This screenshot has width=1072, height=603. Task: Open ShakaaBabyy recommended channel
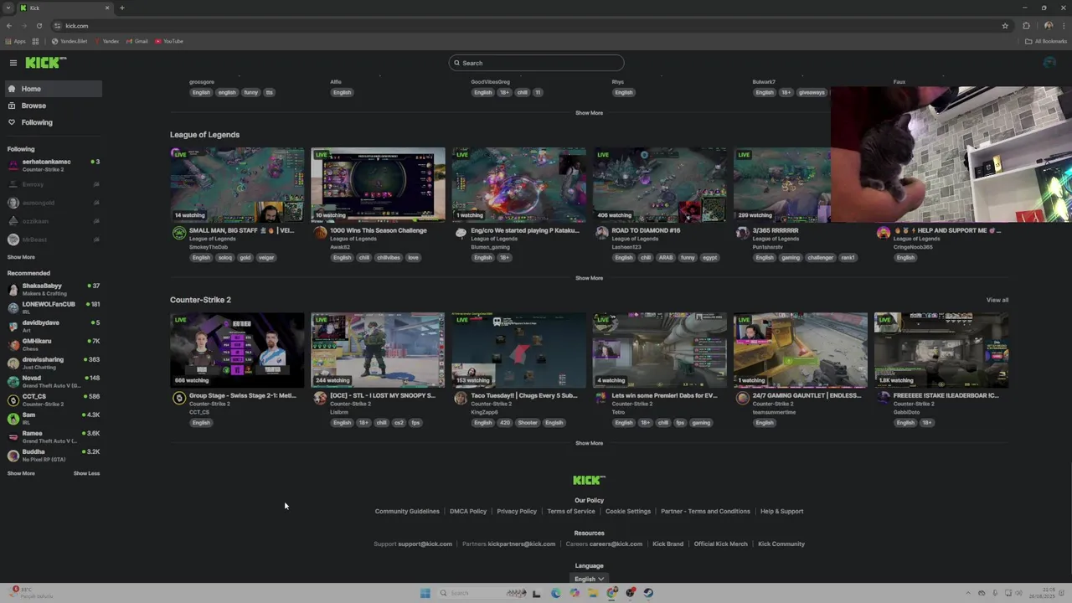[54, 289]
